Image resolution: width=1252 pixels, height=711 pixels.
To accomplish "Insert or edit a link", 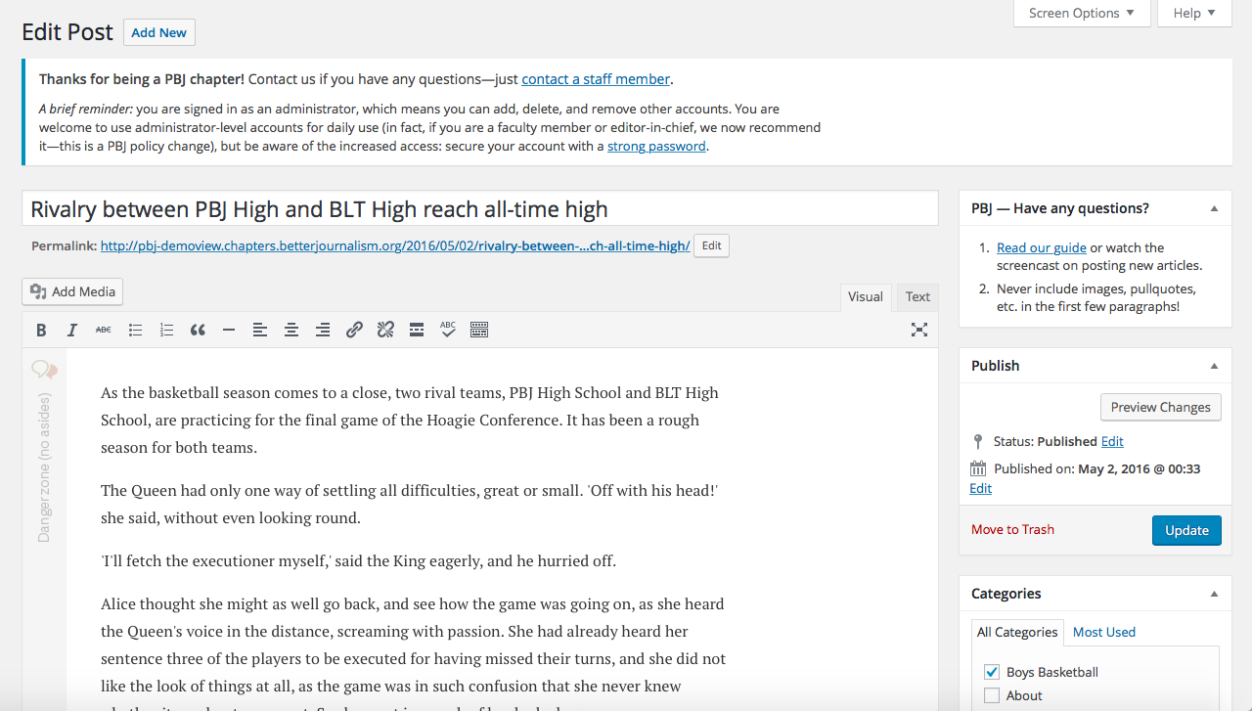I will [354, 331].
